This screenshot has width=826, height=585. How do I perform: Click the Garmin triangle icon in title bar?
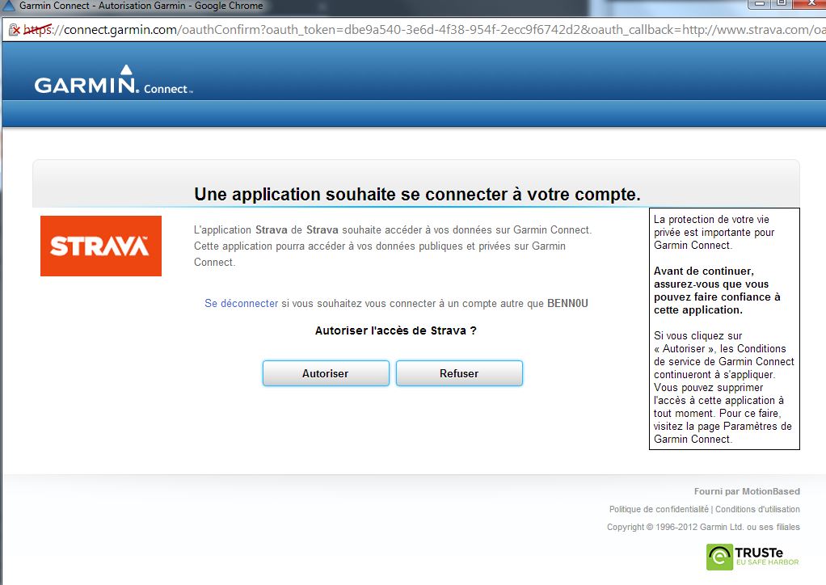click(9, 6)
